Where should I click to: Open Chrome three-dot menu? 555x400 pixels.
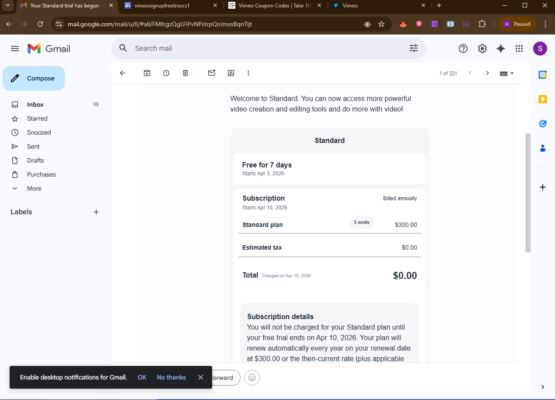click(x=545, y=24)
